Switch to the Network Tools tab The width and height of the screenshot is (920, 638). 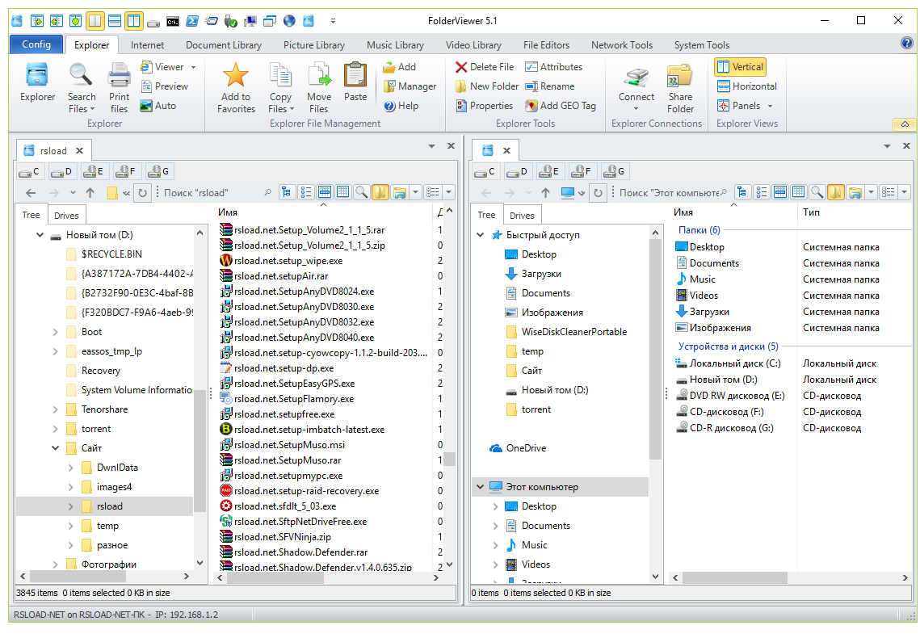click(x=621, y=45)
